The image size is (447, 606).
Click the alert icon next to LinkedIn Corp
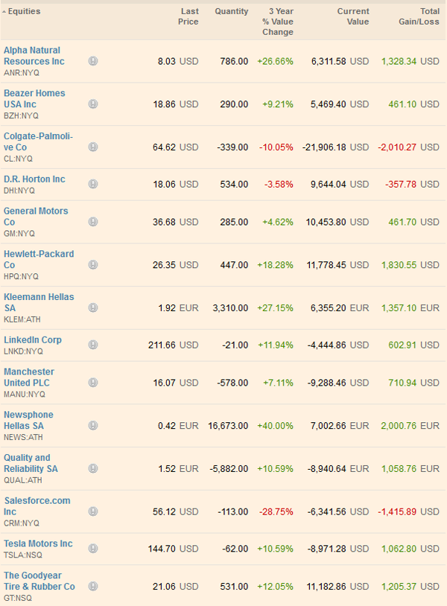(93, 345)
